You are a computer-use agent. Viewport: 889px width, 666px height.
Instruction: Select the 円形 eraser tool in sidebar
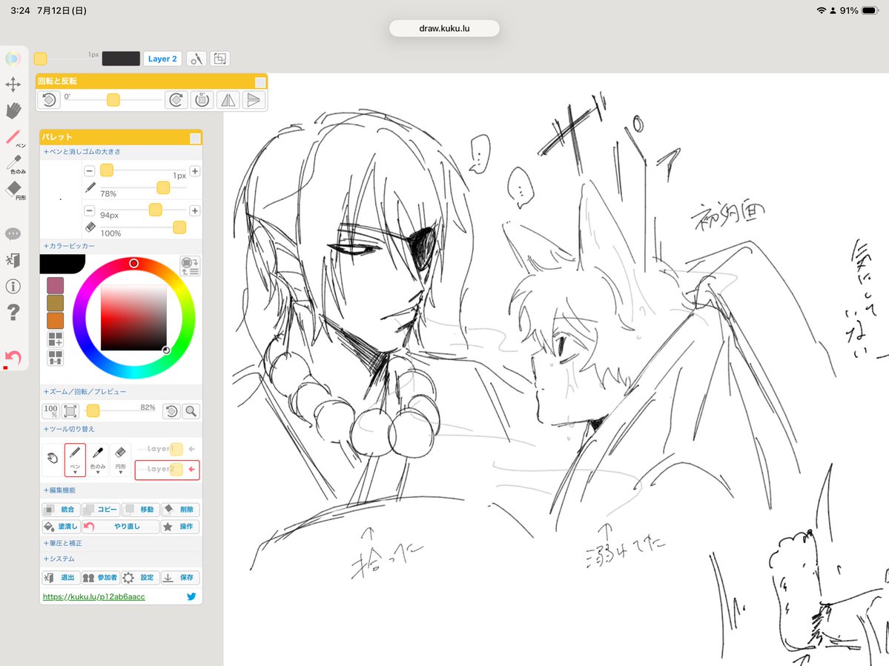(x=15, y=190)
